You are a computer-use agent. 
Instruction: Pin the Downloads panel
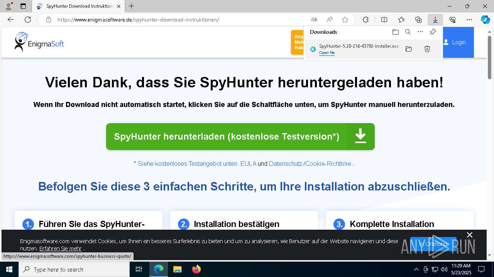pyautogui.click(x=433, y=32)
